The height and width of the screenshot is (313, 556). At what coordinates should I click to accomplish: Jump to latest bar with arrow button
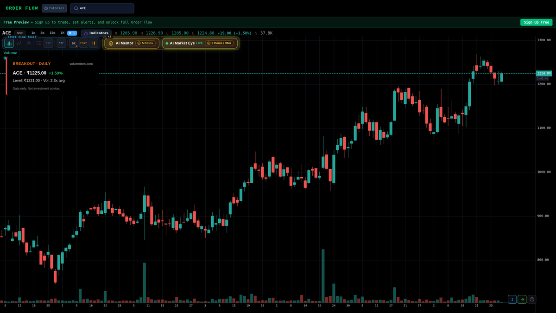click(522, 300)
